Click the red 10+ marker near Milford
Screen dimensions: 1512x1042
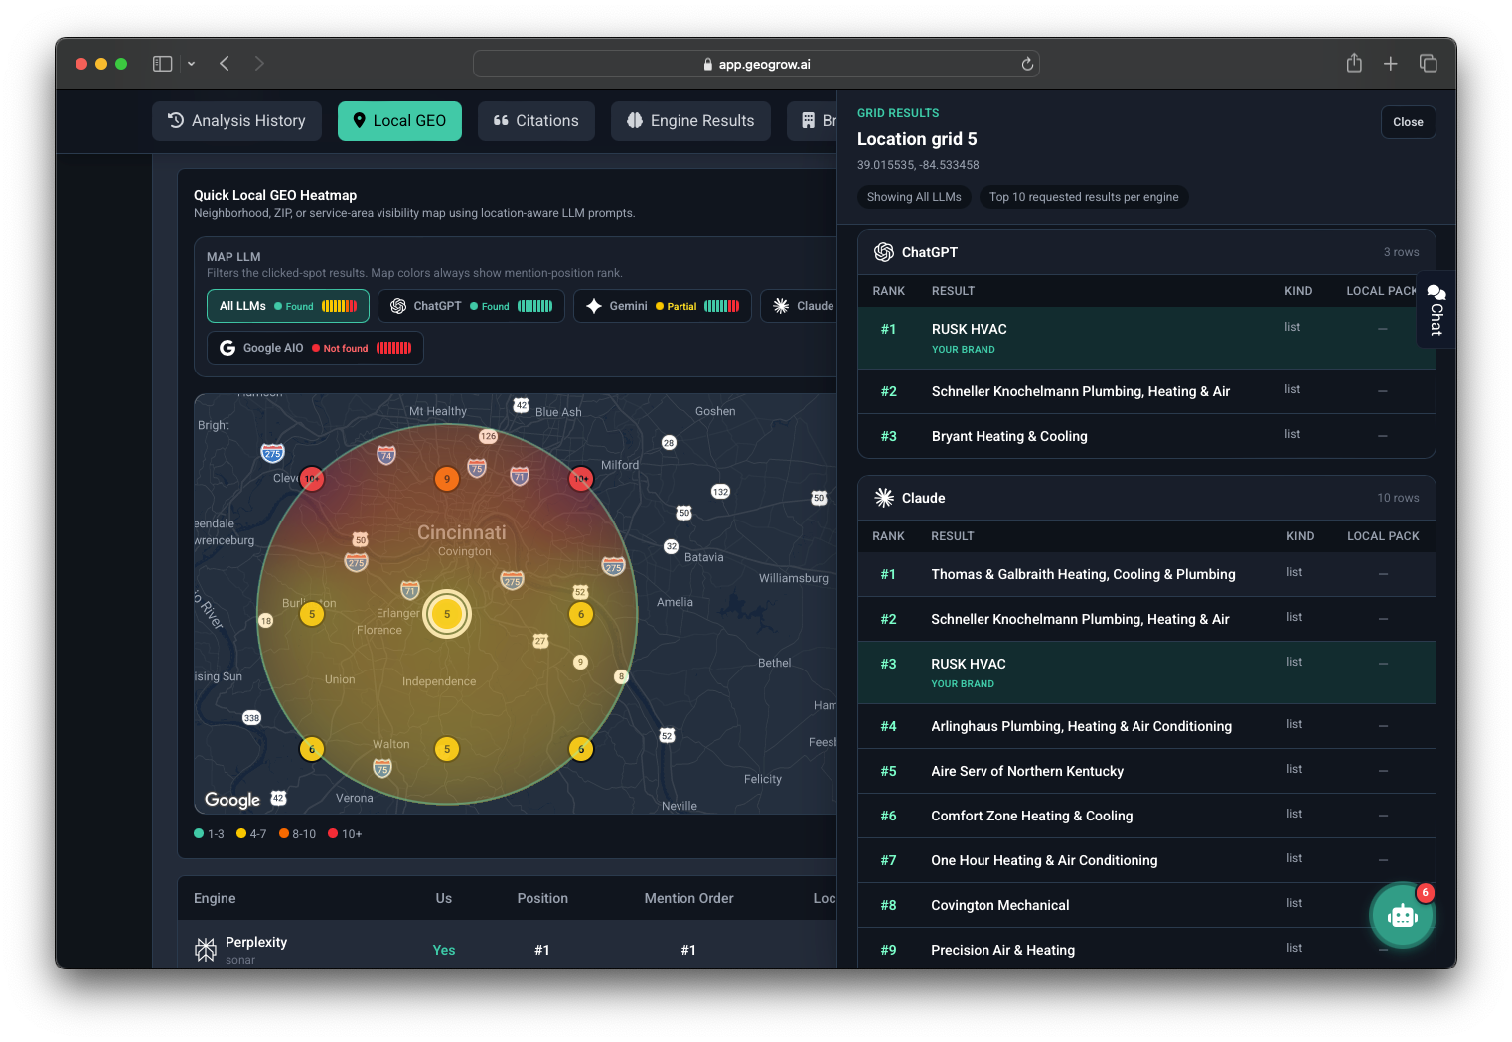pyautogui.click(x=581, y=479)
